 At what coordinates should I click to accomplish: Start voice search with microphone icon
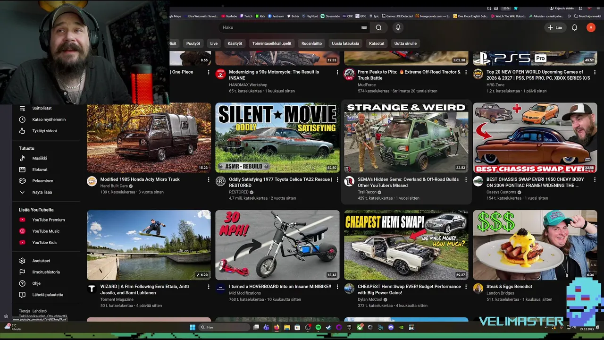pos(398,27)
